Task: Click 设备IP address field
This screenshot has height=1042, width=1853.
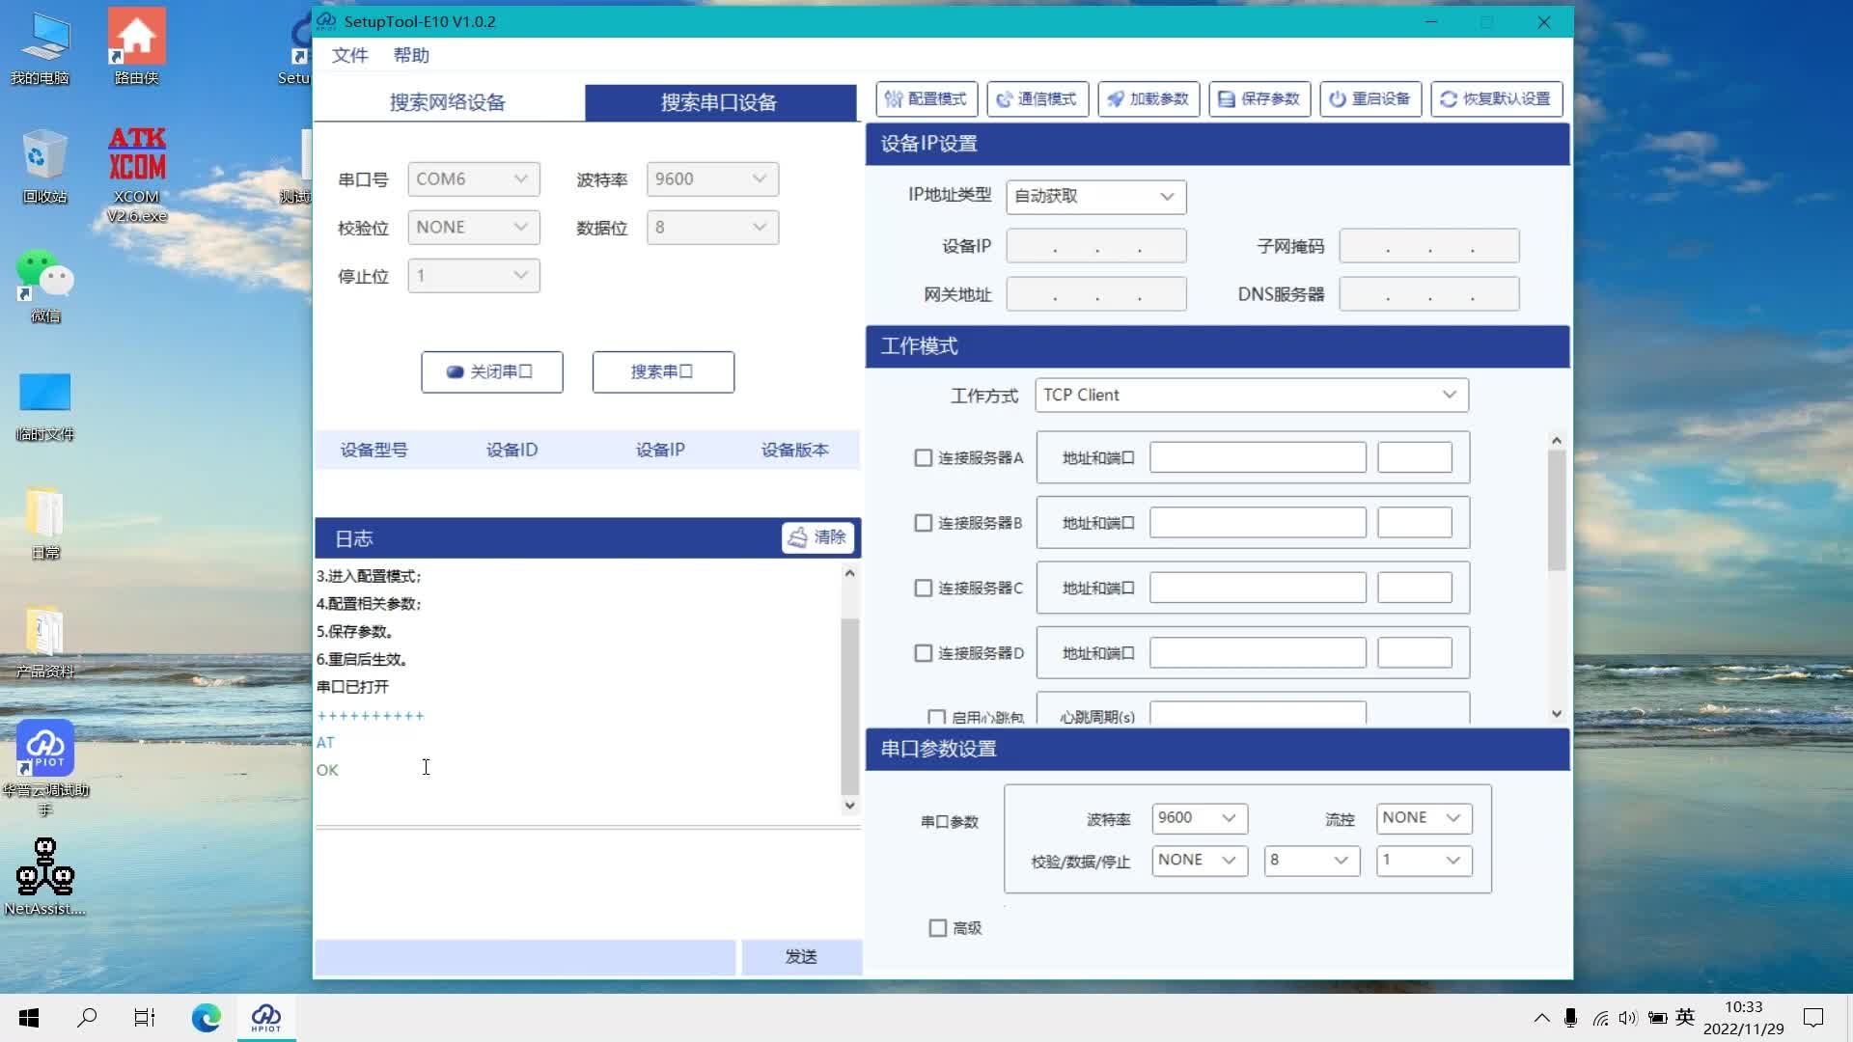Action: click(1096, 247)
